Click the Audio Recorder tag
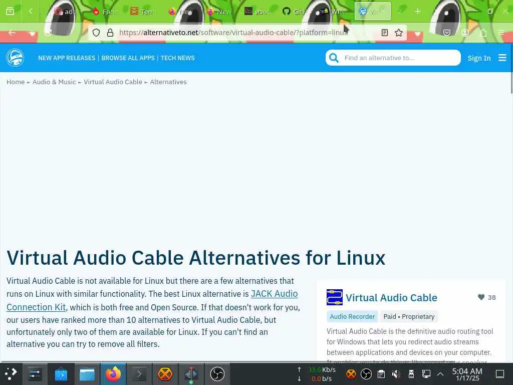Viewport: 513px width, 385px height. pyautogui.click(x=352, y=317)
